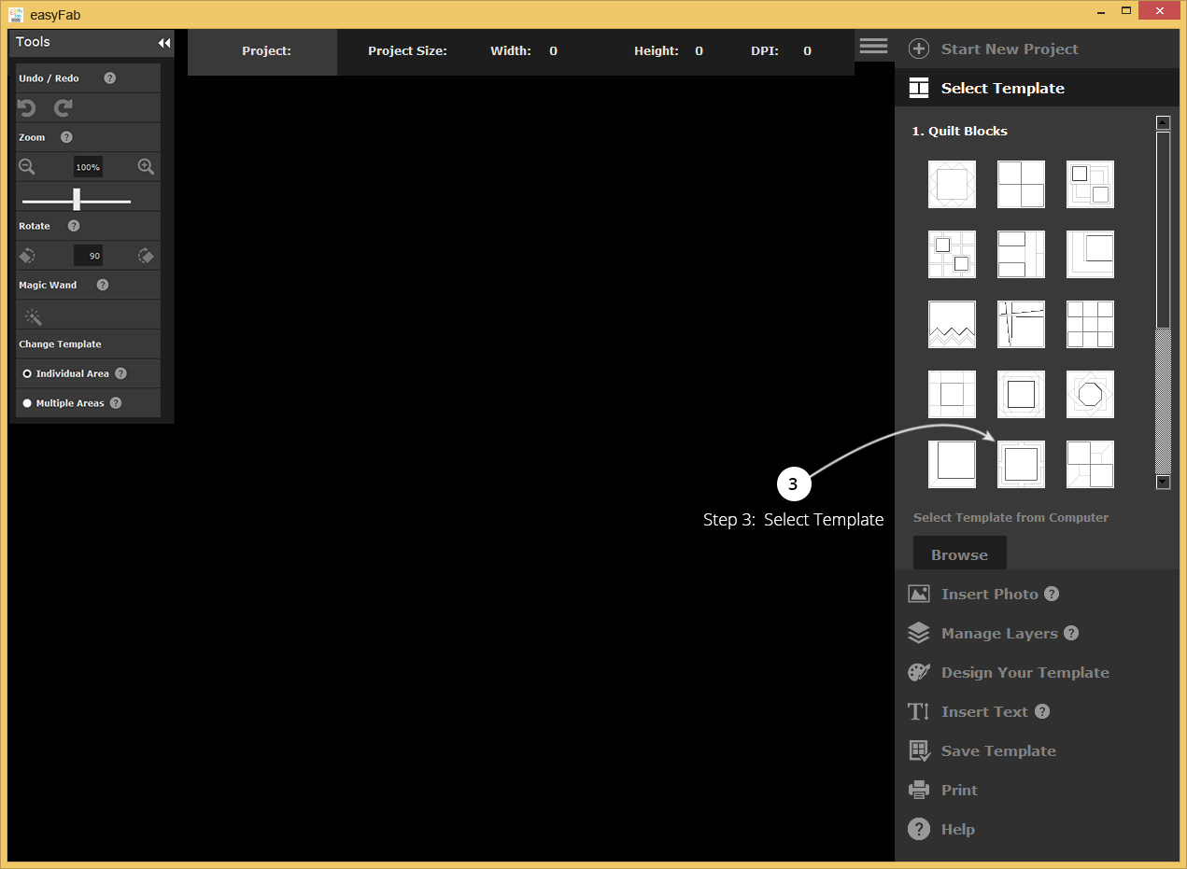This screenshot has height=869, width=1187.
Task: Click the zoom out magnifier icon
Action: click(27, 167)
